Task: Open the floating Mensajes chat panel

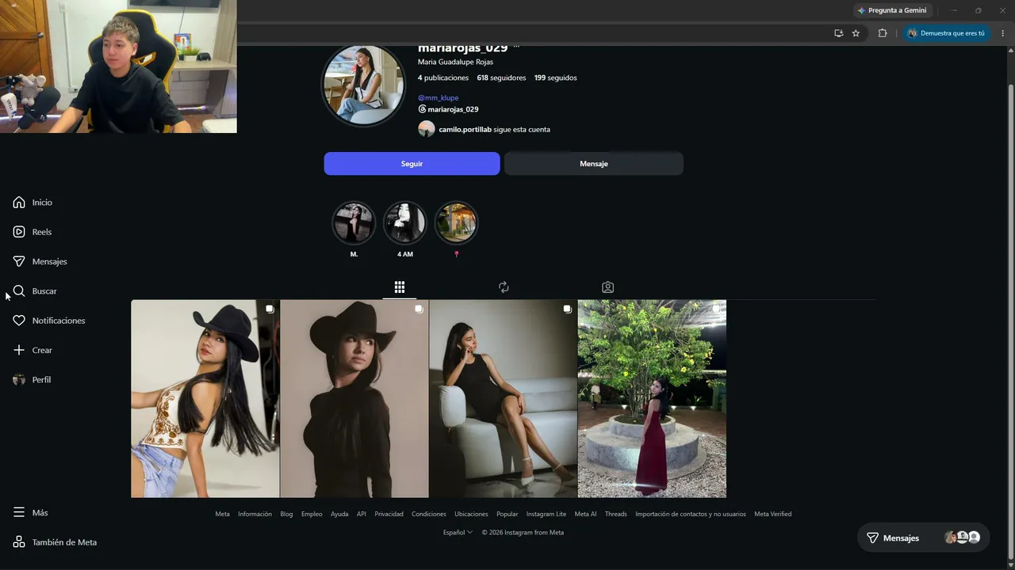Action: [923, 538]
